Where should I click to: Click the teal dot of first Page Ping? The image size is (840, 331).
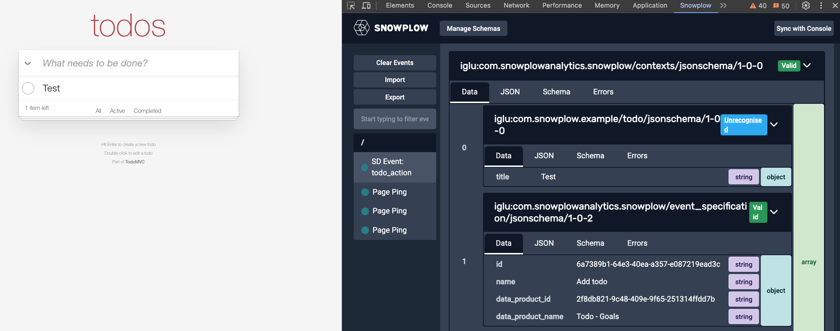tap(365, 192)
